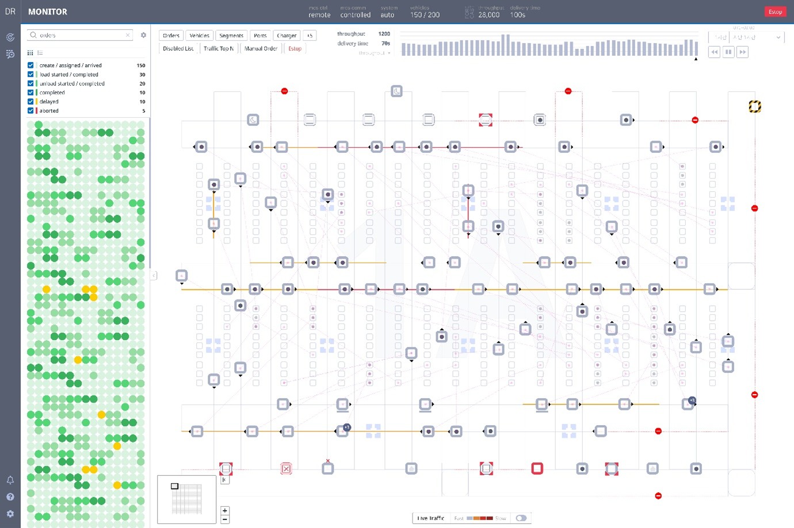Expand the +5 more filters button
The image size is (794, 528).
310,36
